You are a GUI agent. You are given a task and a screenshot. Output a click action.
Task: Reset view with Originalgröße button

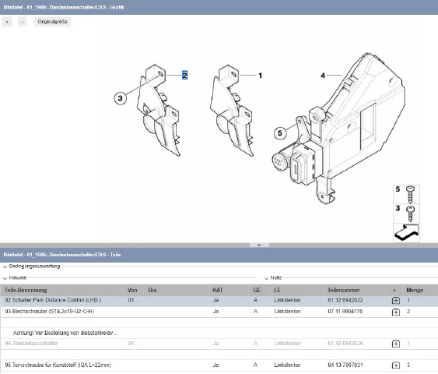tap(53, 22)
